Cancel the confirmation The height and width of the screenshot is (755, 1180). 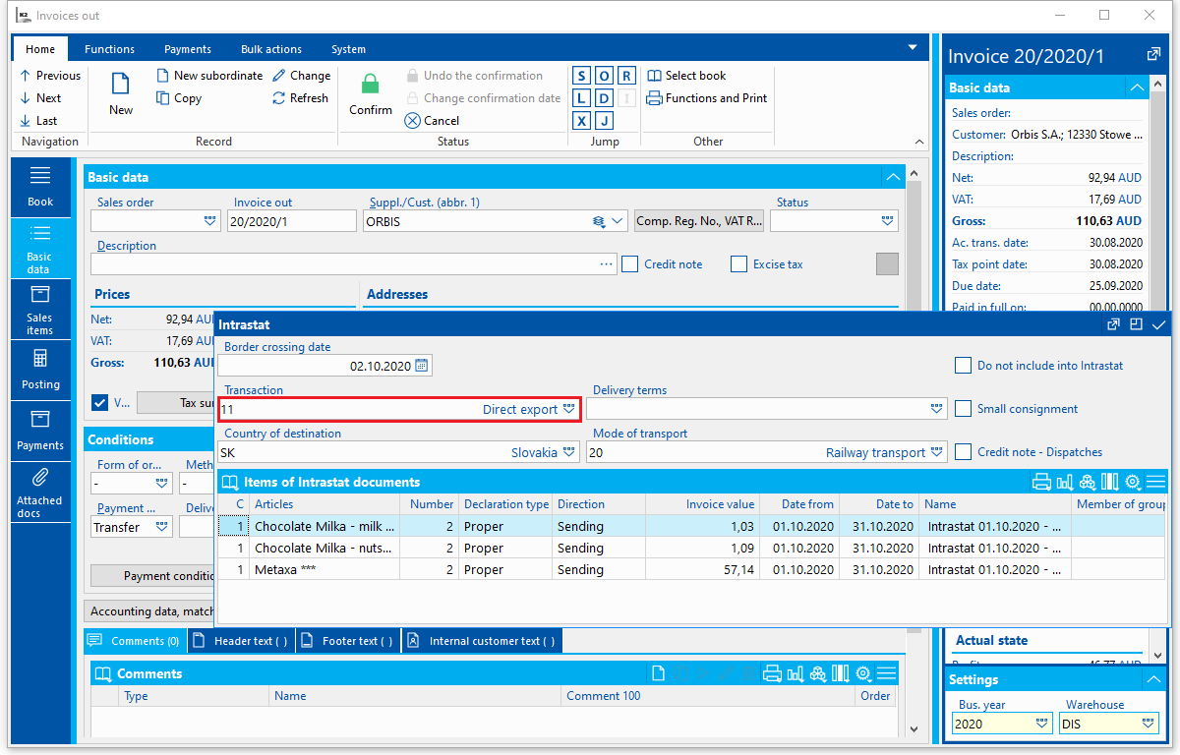432,121
